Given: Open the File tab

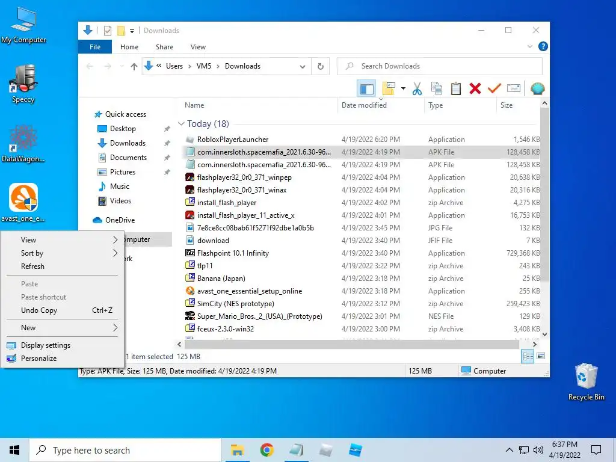Looking at the screenshot, I should (x=95, y=47).
